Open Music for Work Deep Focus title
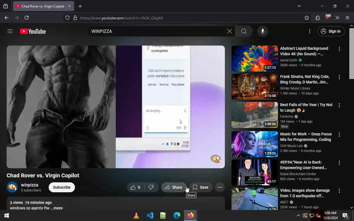The image size is (354, 221). click(x=306, y=137)
